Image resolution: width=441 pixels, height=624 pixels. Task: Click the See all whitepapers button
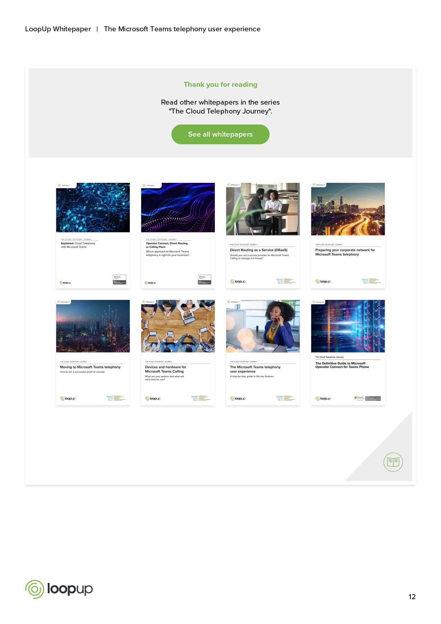[x=220, y=134]
